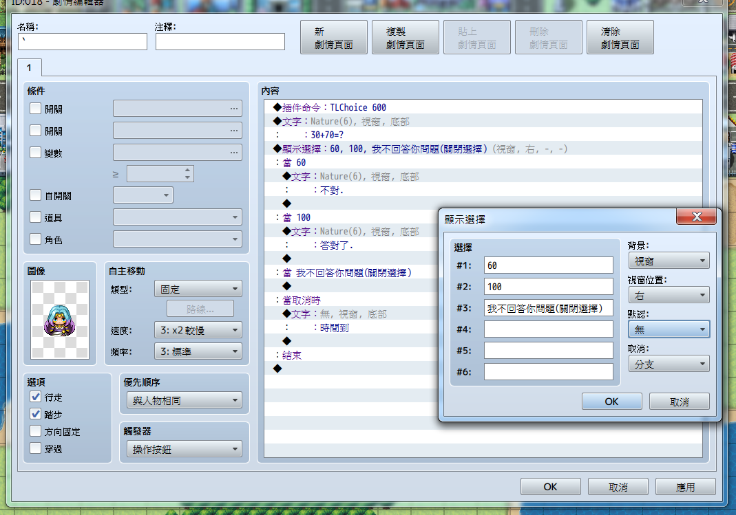Uncheck the 行走 option
Screen dimensions: 736x515
(35, 397)
